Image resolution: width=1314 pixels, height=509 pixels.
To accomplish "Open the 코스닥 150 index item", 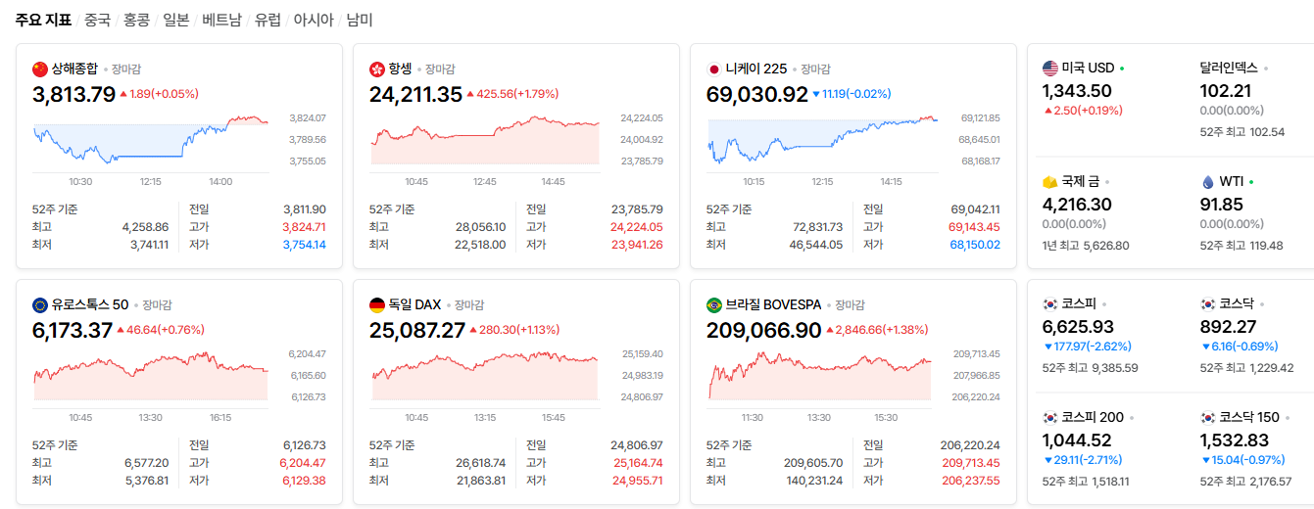I will tap(1249, 417).
